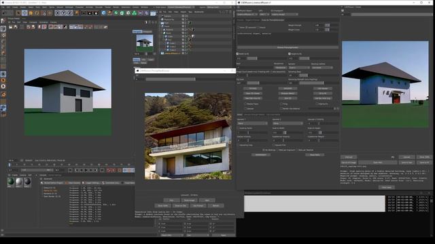The image size is (435, 244).
Task: Click the Render View clapperboard icon
Action: pyautogui.click(x=84, y=13)
